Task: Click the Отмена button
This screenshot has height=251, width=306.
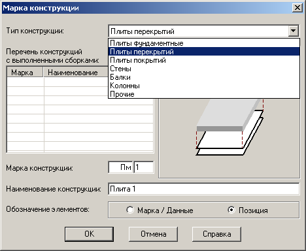Action: coord(153,234)
